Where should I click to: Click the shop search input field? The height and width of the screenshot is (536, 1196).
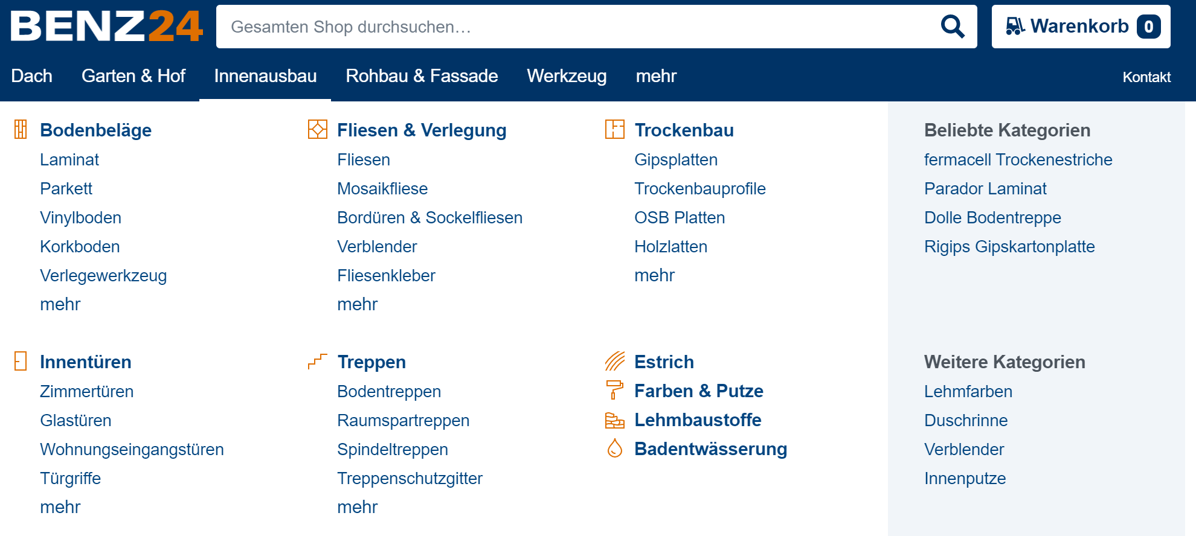coord(574,27)
